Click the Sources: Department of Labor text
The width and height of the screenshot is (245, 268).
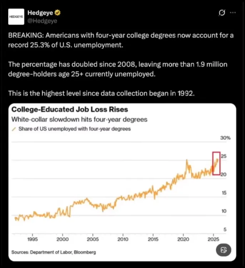pyautogui.click(x=54, y=252)
